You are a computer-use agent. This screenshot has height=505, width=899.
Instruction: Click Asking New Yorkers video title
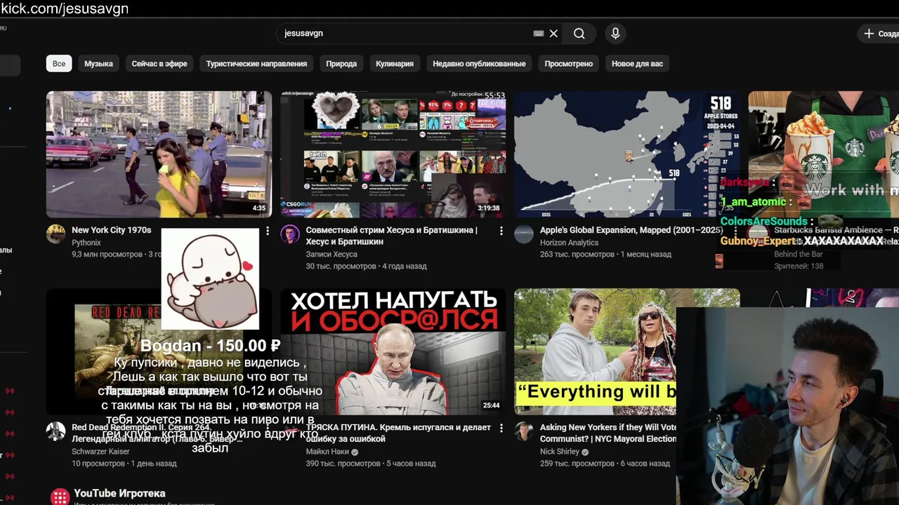point(608,433)
